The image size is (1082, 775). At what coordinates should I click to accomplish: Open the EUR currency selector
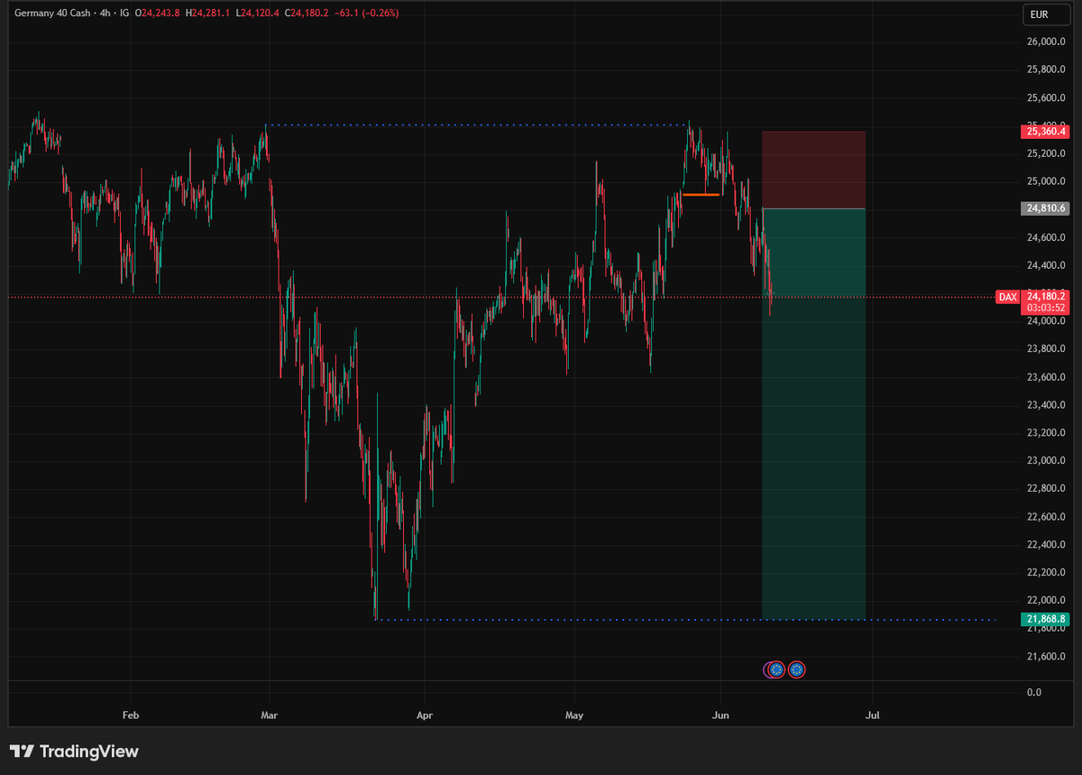pyautogui.click(x=1046, y=14)
